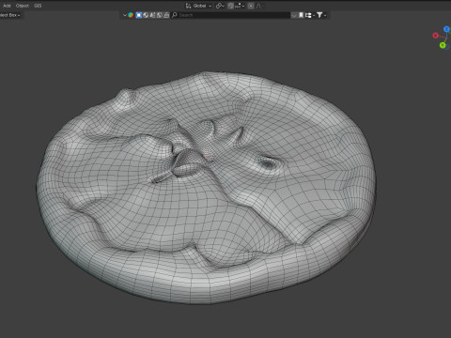Open the Global transform orientation dropdown
This screenshot has height=338, width=451.
point(199,6)
